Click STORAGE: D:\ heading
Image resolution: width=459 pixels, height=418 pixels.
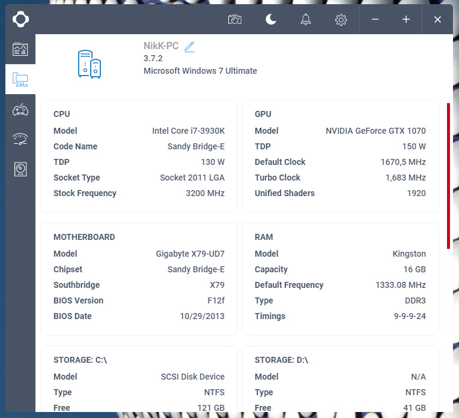point(281,360)
